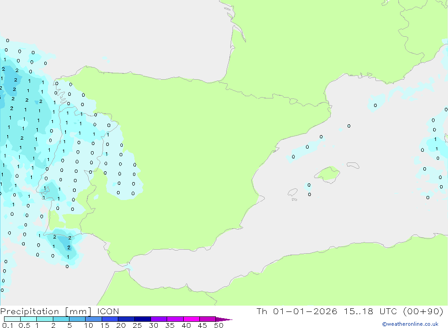Select the 5–10 mm legend swatch
Viewport: 448px width, 328px height.
[x=77, y=319]
